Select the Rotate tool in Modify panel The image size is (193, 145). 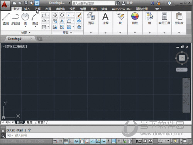[62, 15]
